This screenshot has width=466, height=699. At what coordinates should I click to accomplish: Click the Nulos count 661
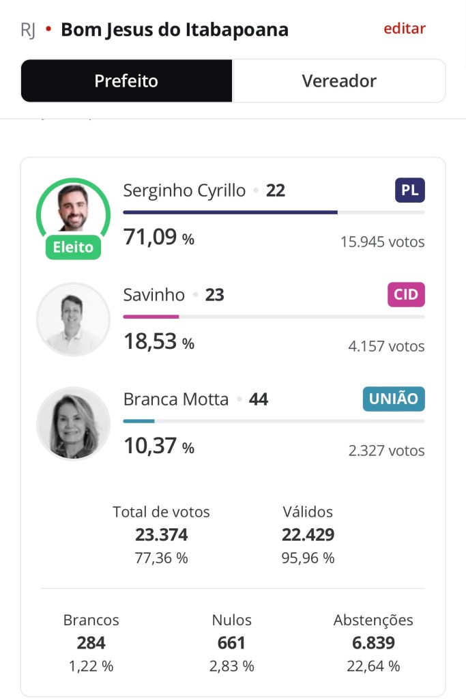click(x=231, y=643)
